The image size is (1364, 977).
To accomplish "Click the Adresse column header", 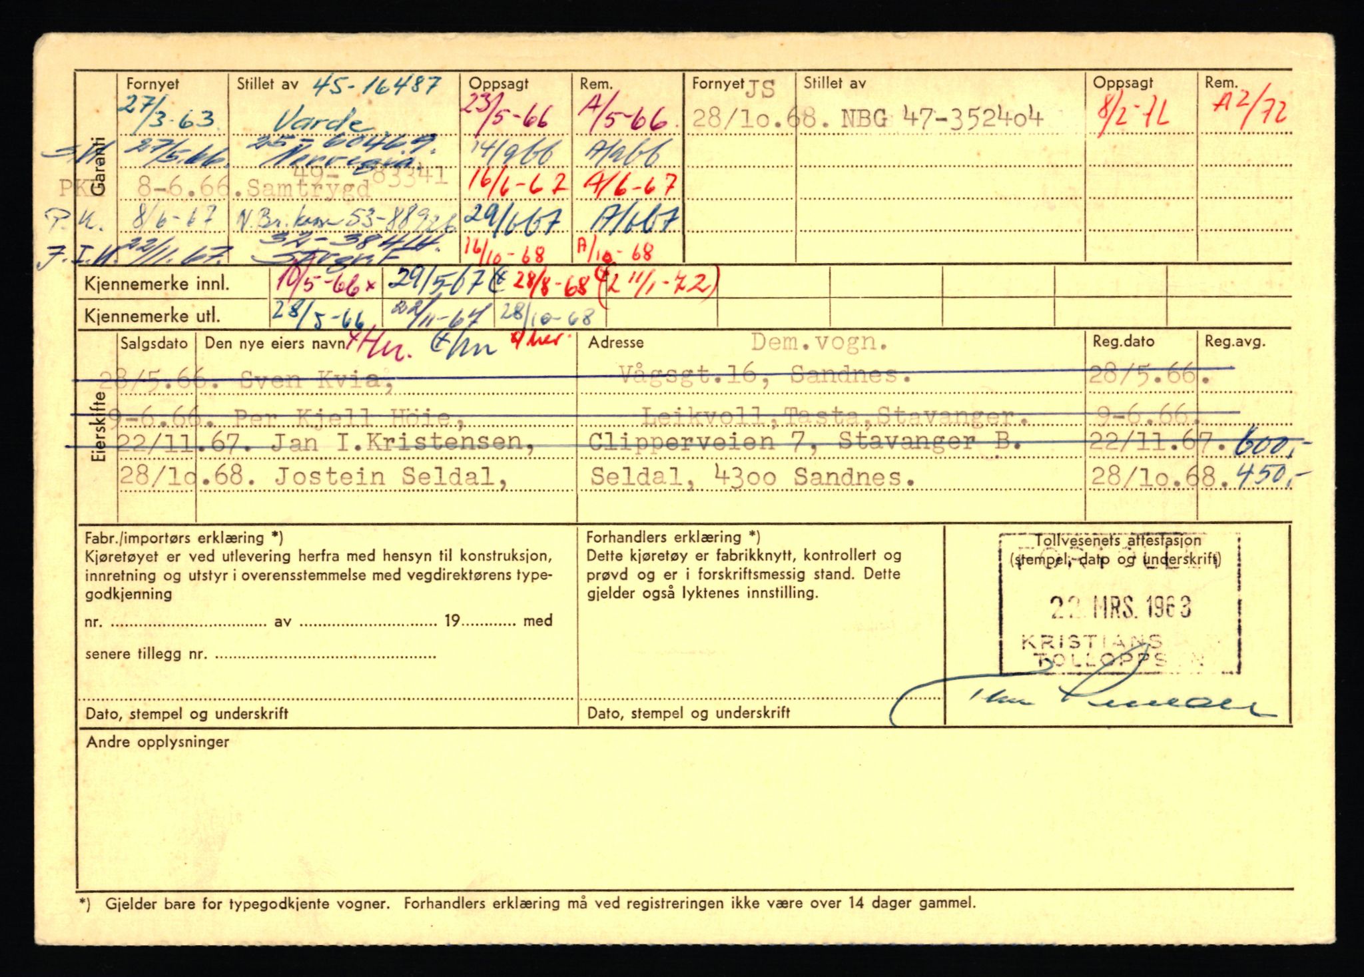I will click(x=616, y=342).
